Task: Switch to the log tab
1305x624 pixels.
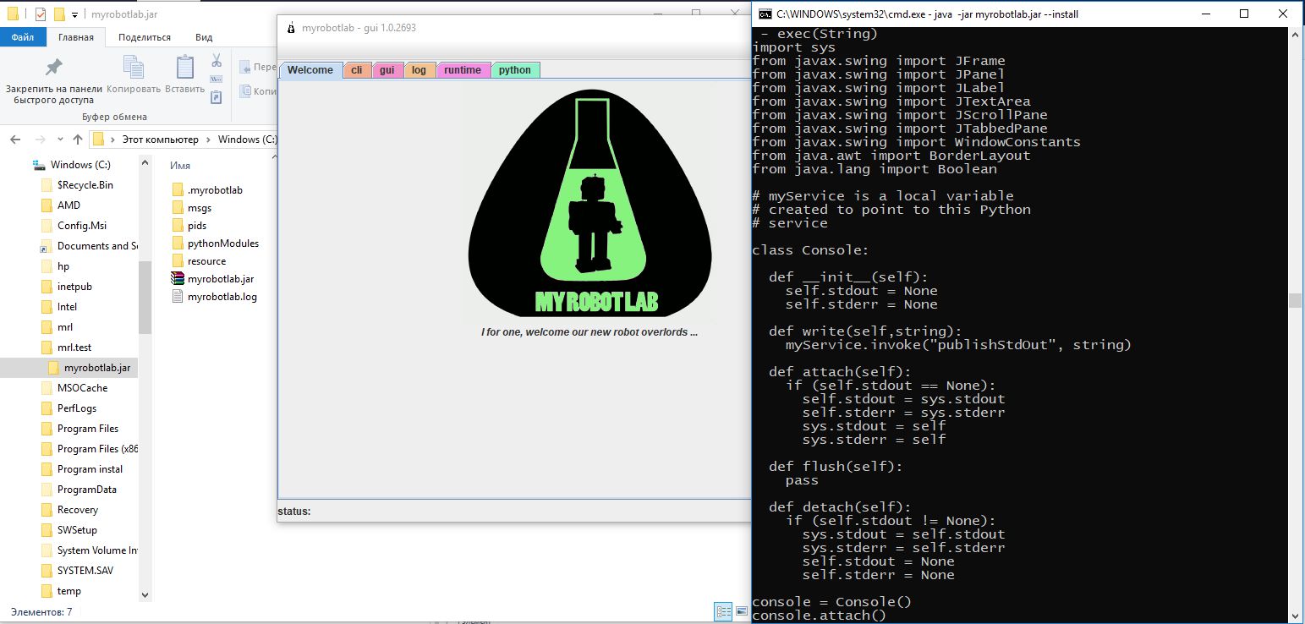Action: point(419,70)
